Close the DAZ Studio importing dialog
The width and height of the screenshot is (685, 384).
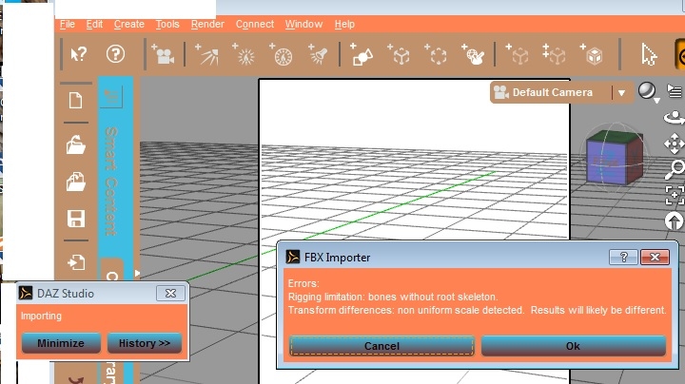170,294
